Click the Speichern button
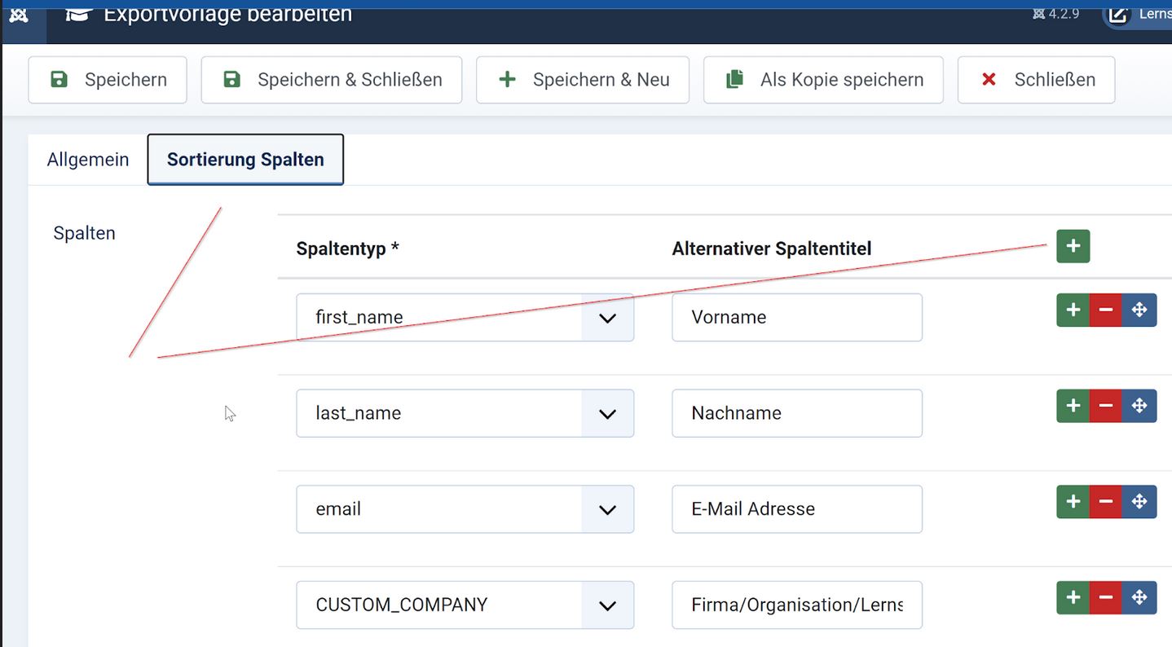The image size is (1172, 647). (108, 80)
